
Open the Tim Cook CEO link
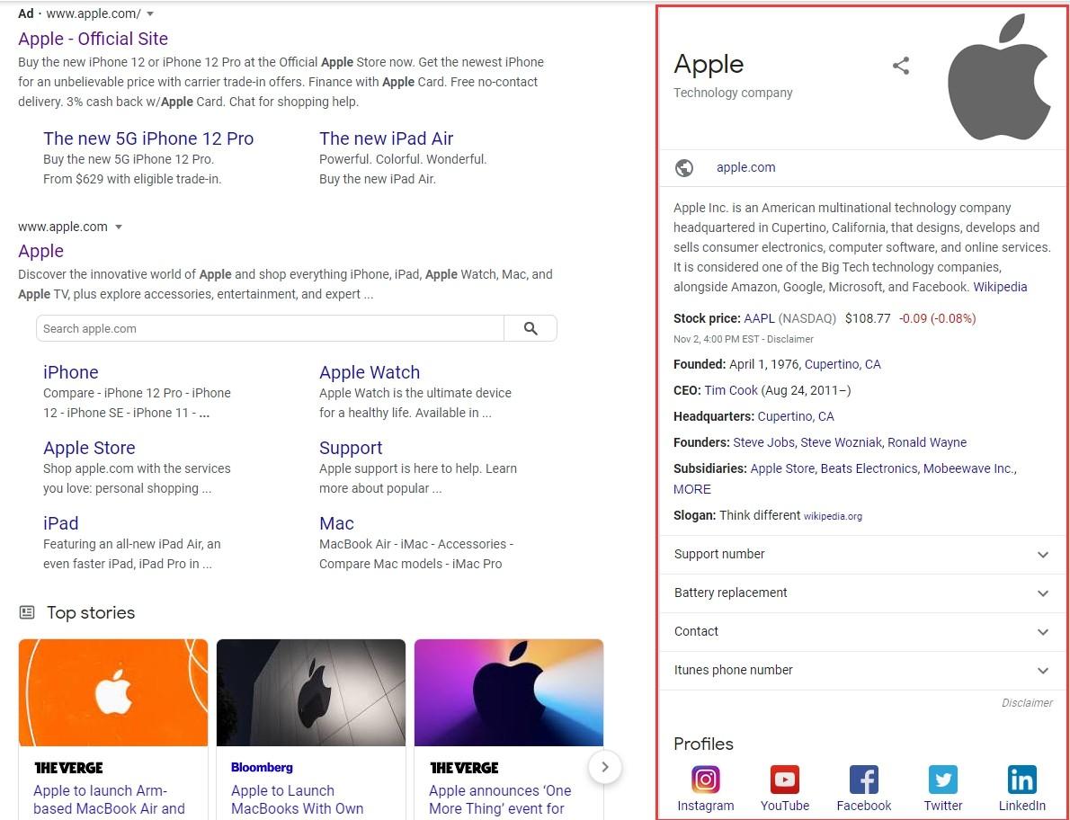(x=731, y=390)
